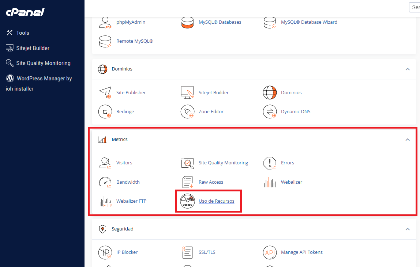Click the Uso de Recursos link

(217, 201)
